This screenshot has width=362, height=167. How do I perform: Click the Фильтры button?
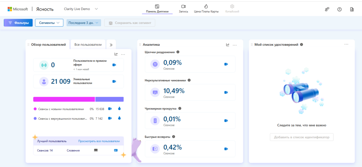[x=18, y=23]
